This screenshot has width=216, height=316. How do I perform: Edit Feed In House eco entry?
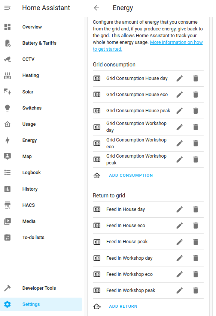click(180, 226)
